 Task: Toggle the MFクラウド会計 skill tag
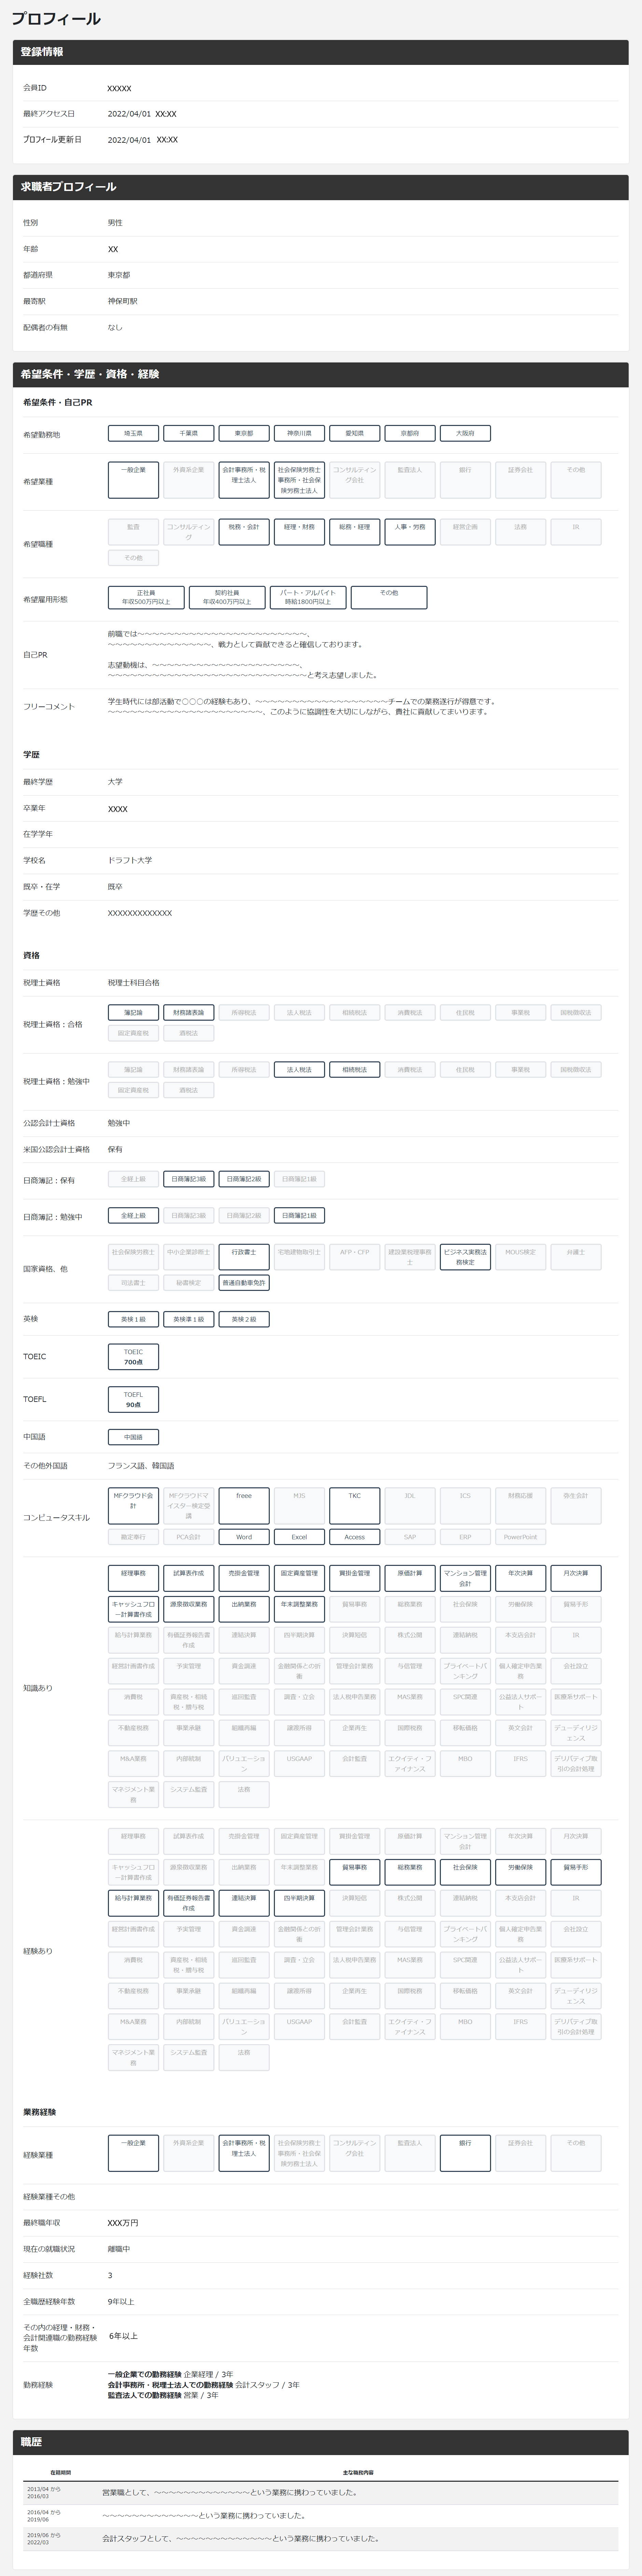coord(133,1506)
